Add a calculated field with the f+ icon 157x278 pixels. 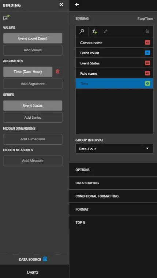[94, 31]
